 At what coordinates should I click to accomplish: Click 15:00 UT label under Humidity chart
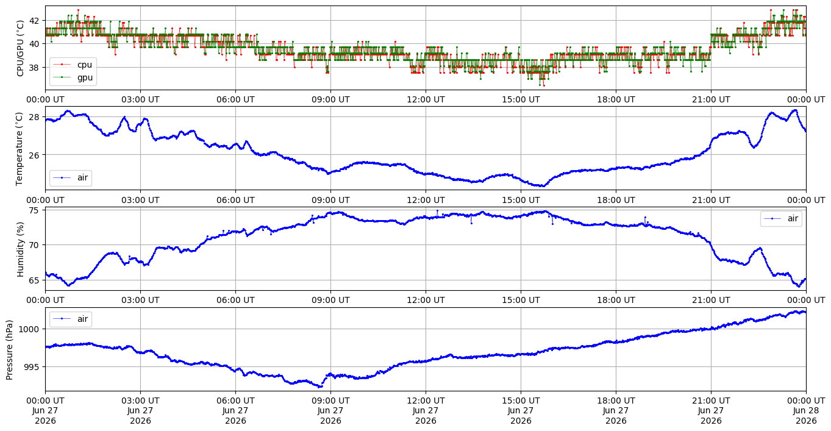(521, 301)
